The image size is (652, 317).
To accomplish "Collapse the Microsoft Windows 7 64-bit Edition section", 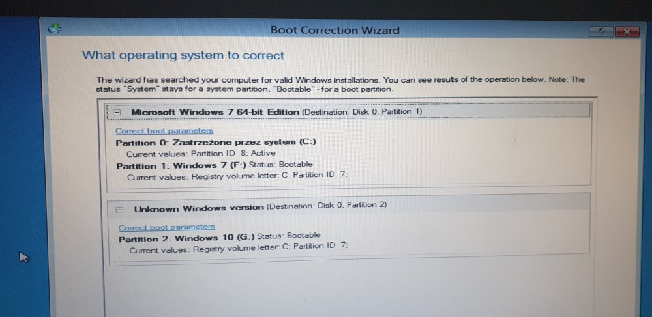I will click(117, 112).
